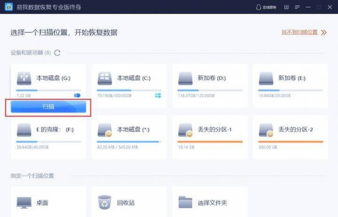Image resolution: width=338 pixels, height=217 pixels.
Task: Click the Windows logo badge on drive C:
Action: [158, 95]
